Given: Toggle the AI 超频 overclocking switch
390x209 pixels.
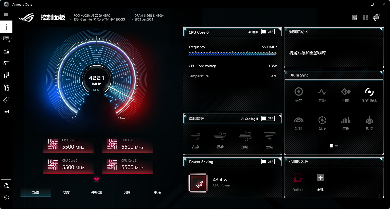Looking at the screenshot, I should tap(268, 32).
